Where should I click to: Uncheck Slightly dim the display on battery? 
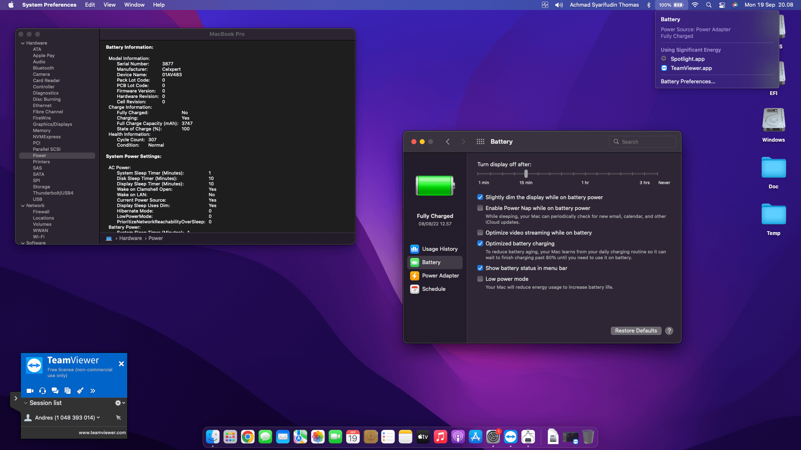tap(480, 197)
